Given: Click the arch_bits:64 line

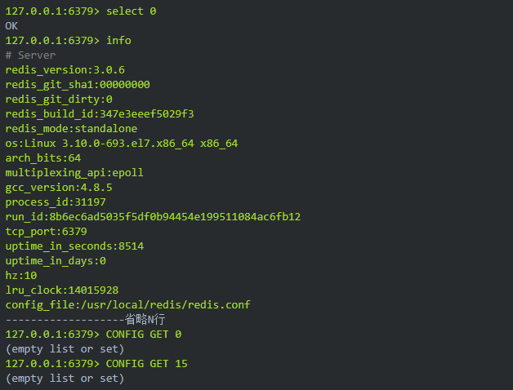Looking at the screenshot, I should tap(42, 158).
